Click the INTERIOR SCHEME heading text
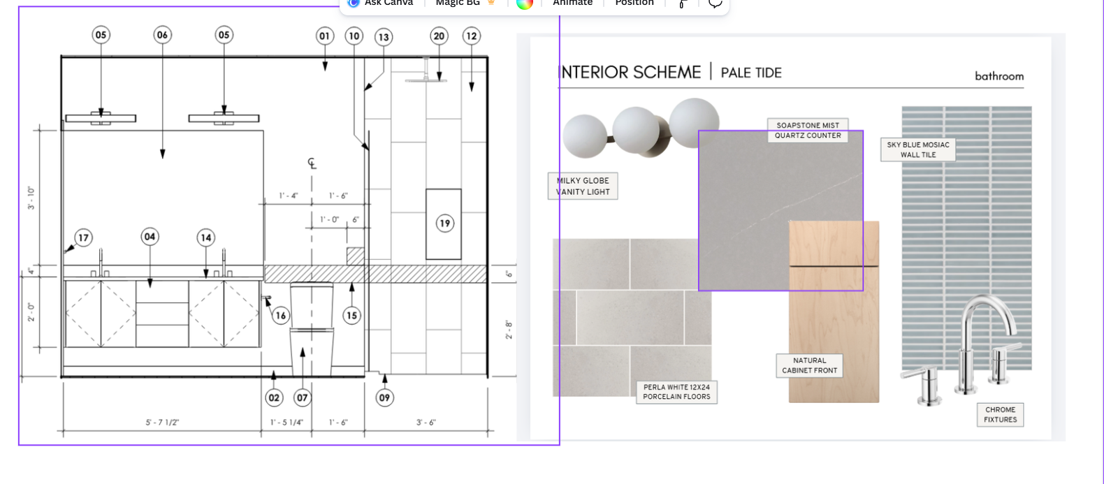Viewport: 1104px width, 484px height. tap(631, 73)
